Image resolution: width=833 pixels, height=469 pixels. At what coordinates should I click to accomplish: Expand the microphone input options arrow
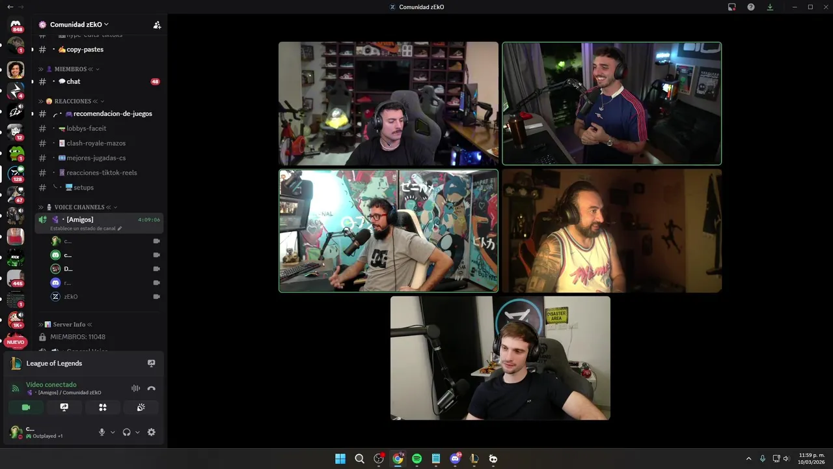pyautogui.click(x=113, y=432)
